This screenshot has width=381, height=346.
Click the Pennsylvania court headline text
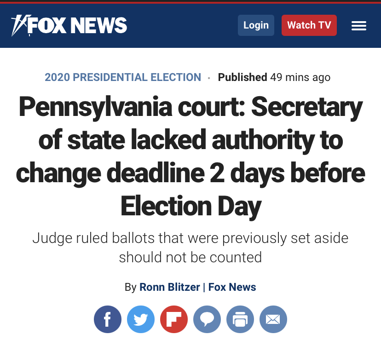190,156
